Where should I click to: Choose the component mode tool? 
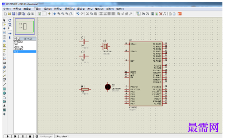tap(4, 24)
